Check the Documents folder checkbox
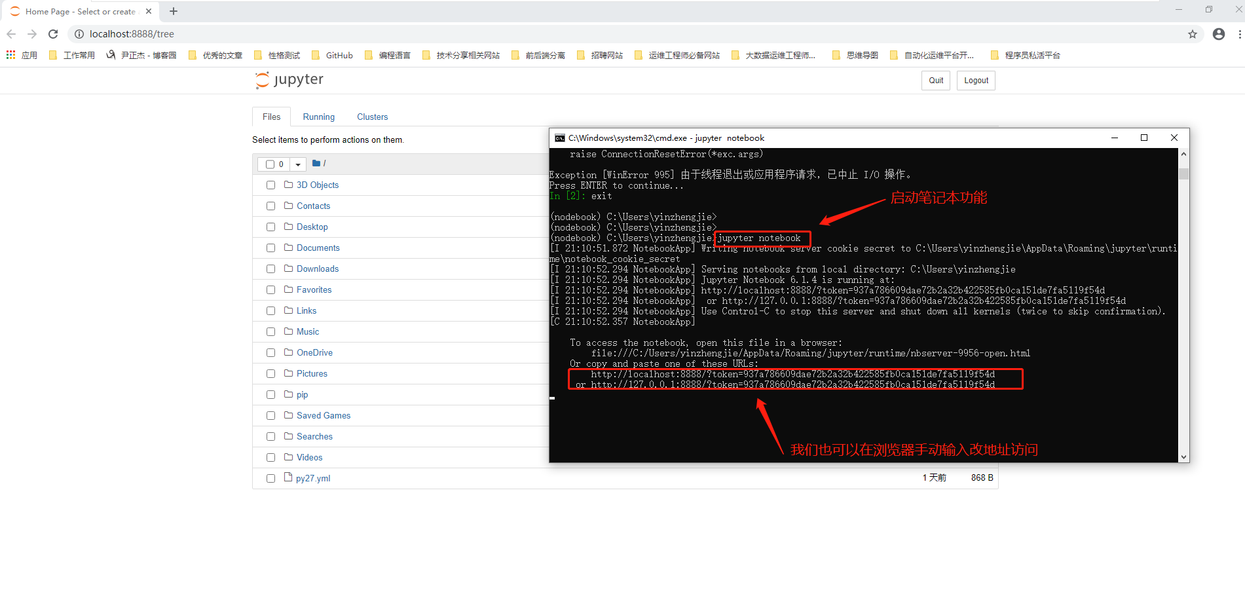1245x596 pixels. tap(270, 248)
